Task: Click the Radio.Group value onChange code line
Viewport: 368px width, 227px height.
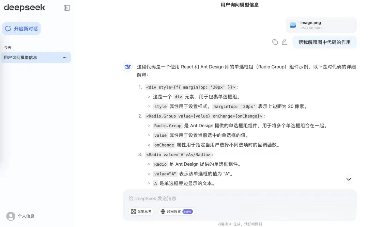Action: 204,116
